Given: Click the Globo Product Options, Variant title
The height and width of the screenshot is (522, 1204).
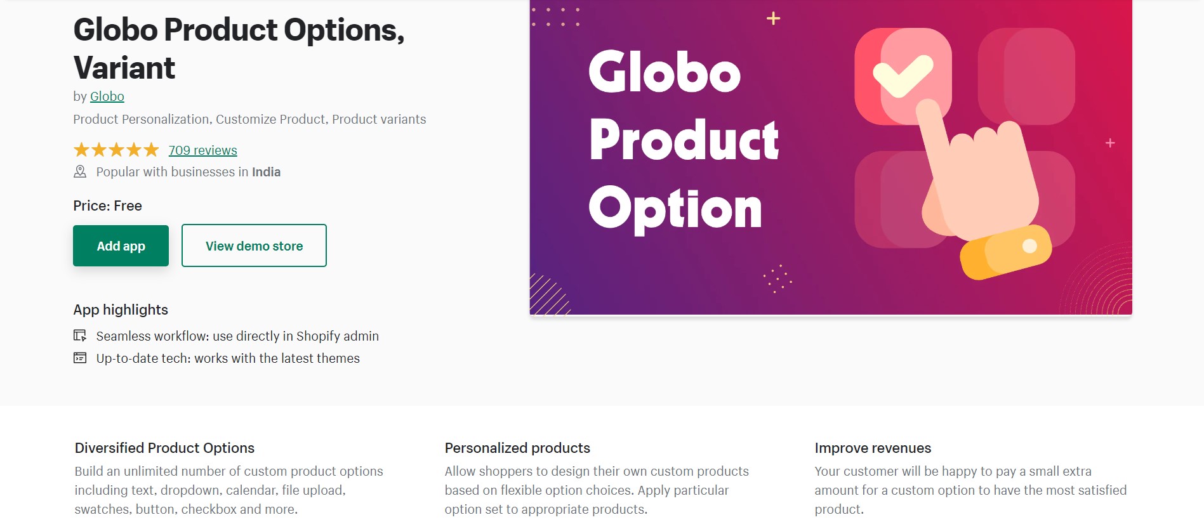Looking at the screenshot, I should click(x=239, y=48).
